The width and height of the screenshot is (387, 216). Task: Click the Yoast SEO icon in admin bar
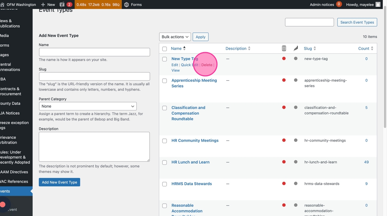62,4
